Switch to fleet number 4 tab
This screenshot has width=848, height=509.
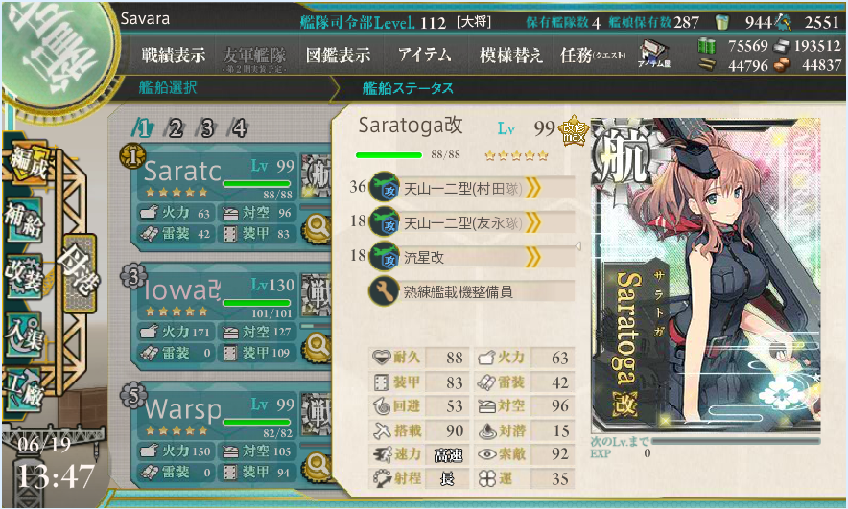pos(238,128)
